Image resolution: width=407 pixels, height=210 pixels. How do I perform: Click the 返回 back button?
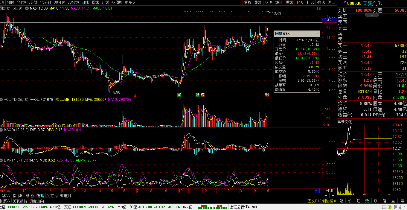(x=332, y=2)
